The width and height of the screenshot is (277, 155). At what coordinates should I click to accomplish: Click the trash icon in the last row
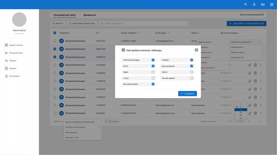(x=255, y=113)
